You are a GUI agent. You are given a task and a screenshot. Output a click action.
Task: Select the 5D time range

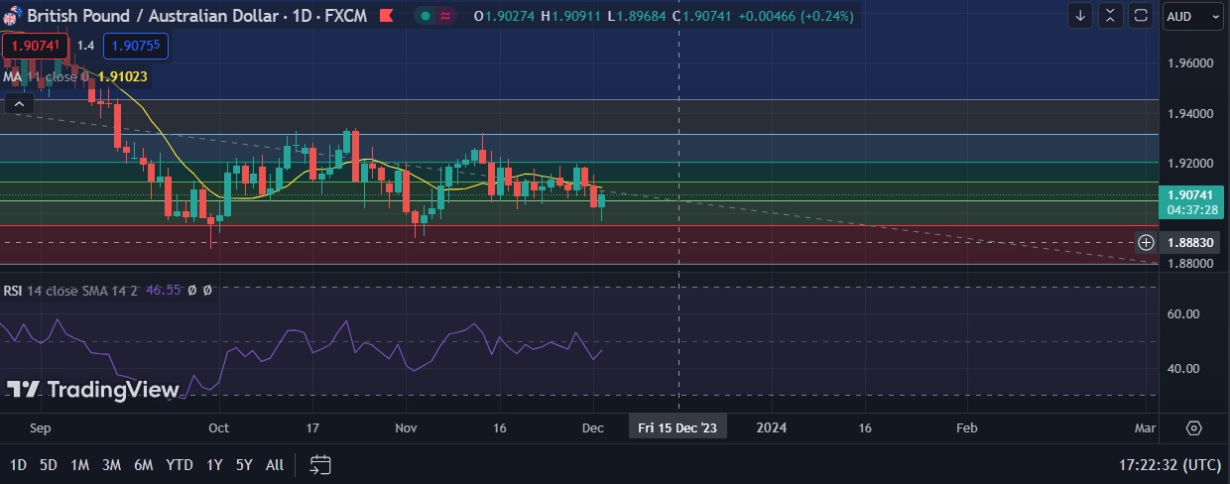click(49, 464)
